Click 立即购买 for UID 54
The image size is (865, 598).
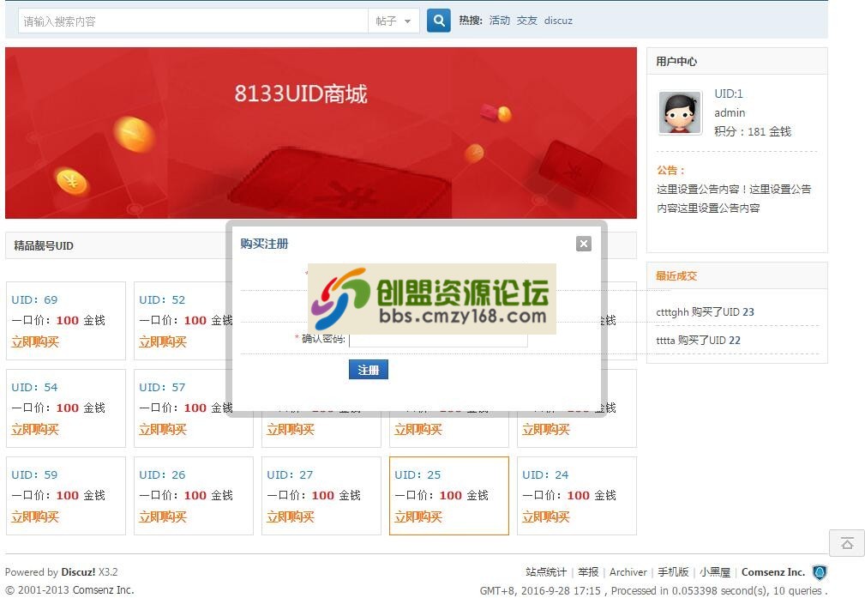tap(35, 429)
